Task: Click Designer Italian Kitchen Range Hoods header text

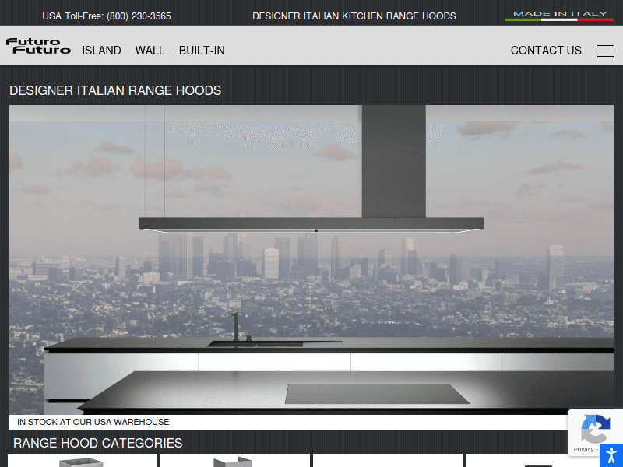Action: coord(354,16)
